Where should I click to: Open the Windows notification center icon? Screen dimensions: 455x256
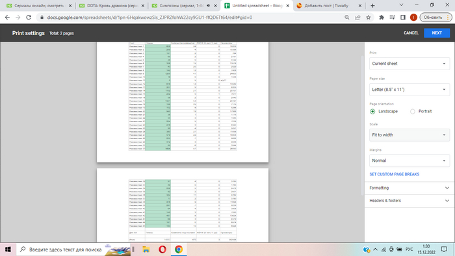[444, 250]
